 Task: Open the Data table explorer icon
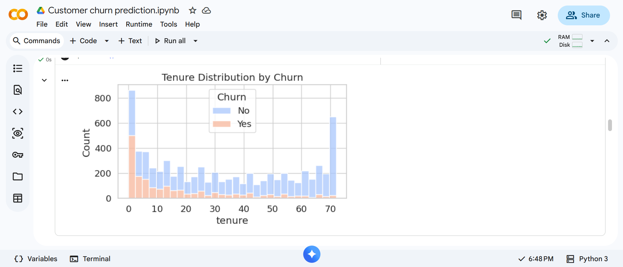coord(18,198)
